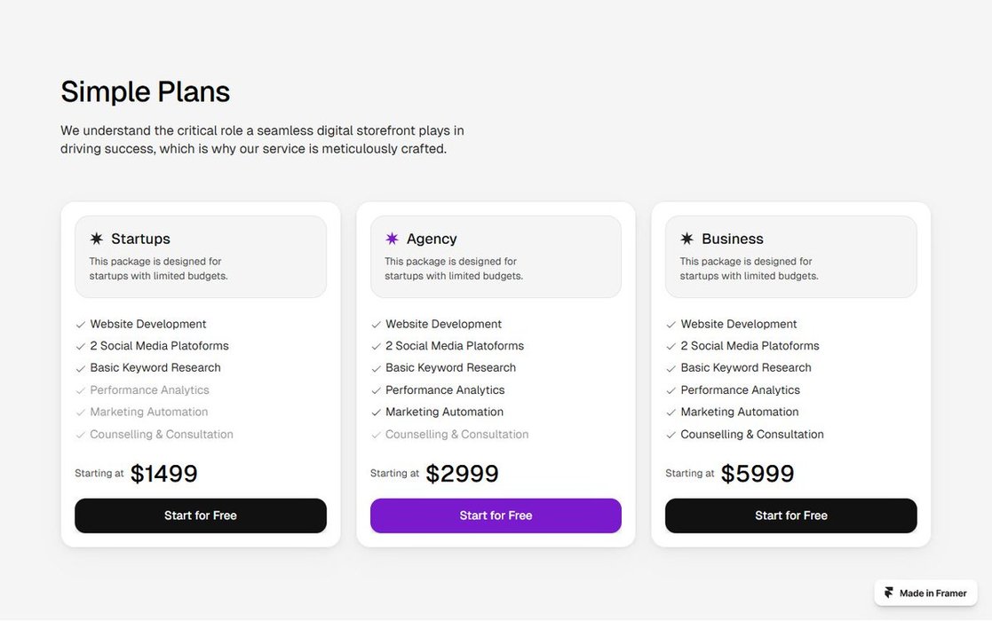The image size is (992, 621).
Task: Click the $2999 Agency price
Action: point(462,474)
